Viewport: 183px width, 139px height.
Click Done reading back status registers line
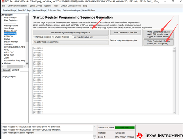(18, 133)
